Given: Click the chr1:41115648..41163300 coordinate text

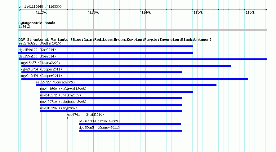Looking at the screenshot, I should (x=40, y=7).
